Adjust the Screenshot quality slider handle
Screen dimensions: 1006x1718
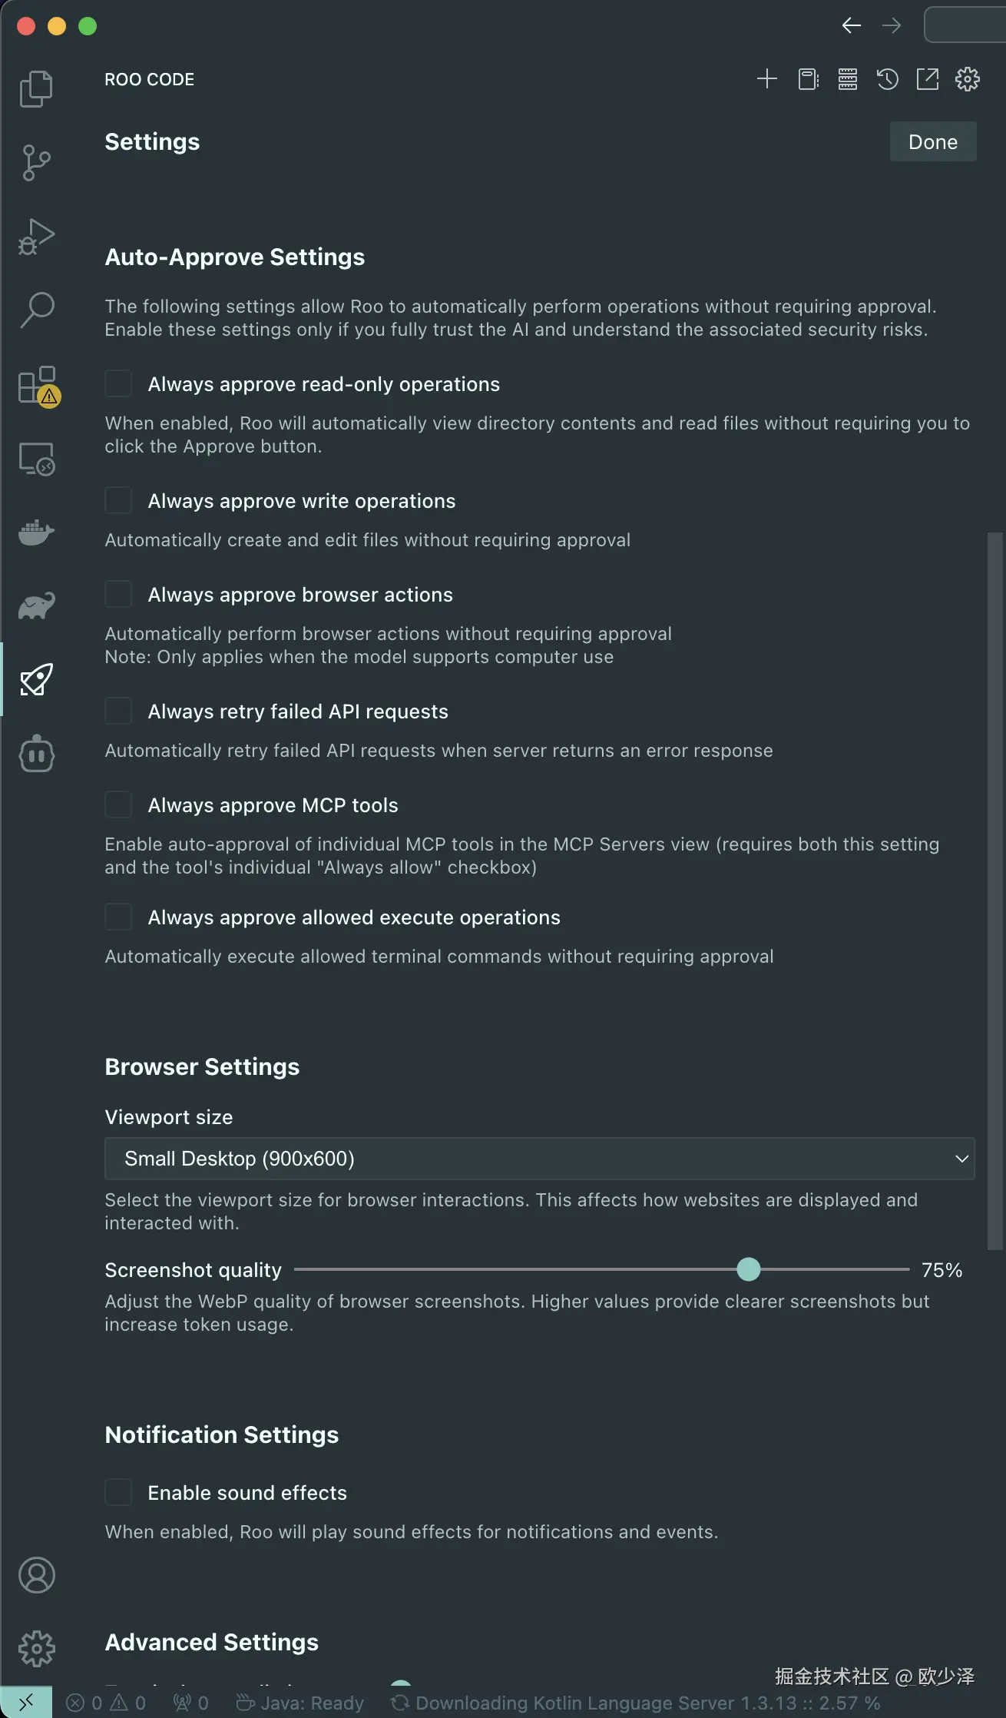749,1269
